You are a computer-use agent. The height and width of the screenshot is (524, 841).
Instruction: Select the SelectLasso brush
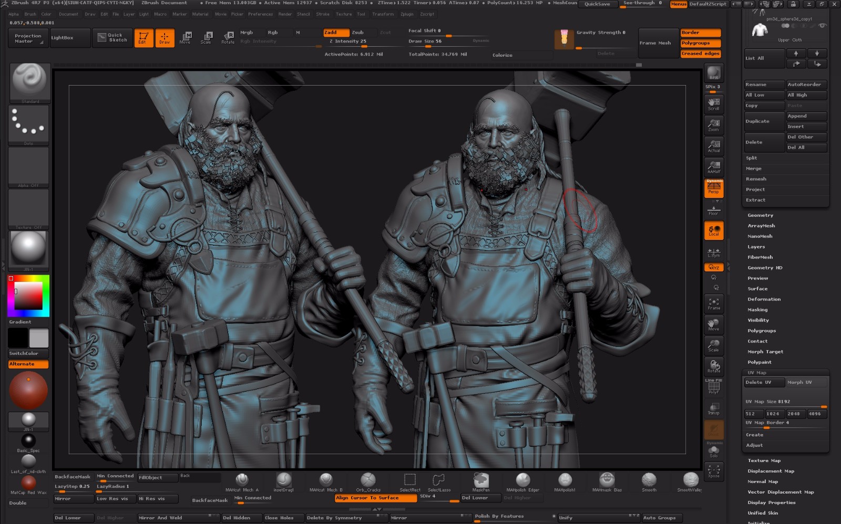439,482
